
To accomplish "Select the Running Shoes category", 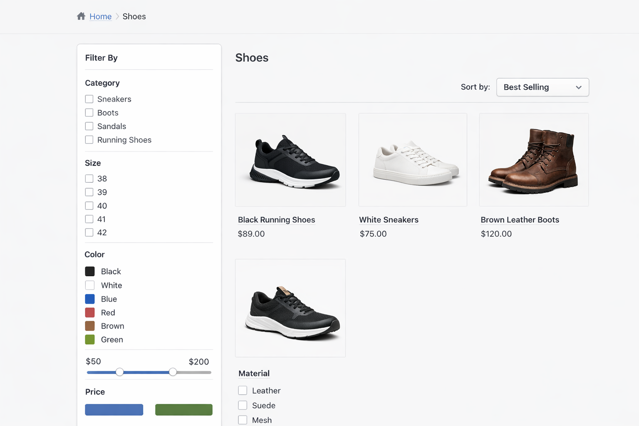I will click(x=89, y=140).
